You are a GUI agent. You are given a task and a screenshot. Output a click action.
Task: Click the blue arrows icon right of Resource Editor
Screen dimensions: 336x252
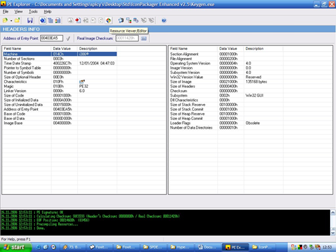point(121,21)
